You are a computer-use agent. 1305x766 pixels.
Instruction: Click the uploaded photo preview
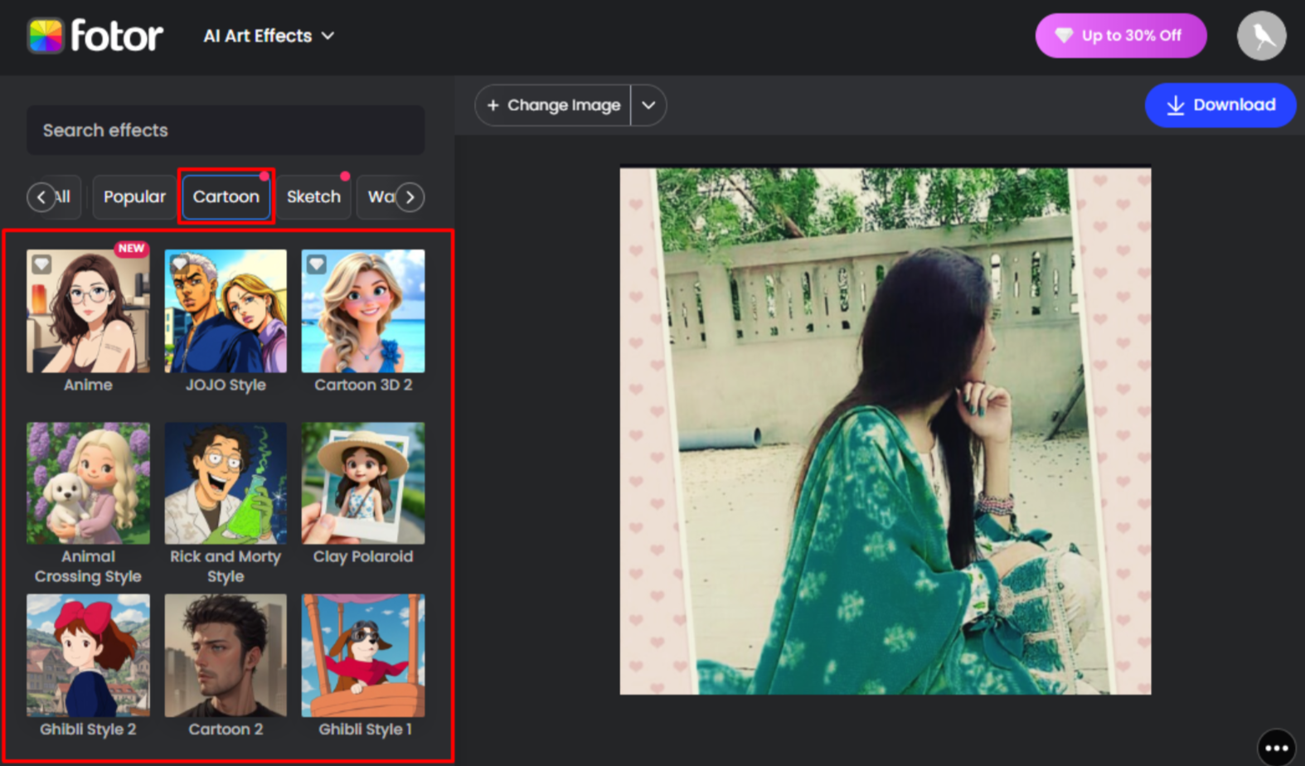pyautogui.click(x=885, y=431)
